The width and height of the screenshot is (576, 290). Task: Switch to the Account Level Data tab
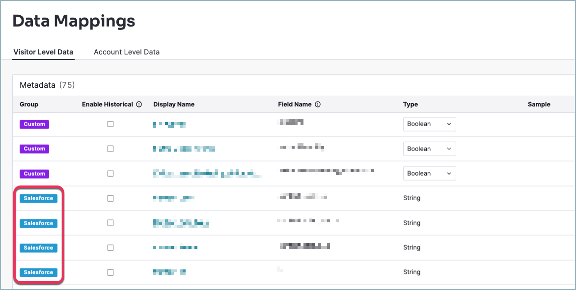pos(126,52)
